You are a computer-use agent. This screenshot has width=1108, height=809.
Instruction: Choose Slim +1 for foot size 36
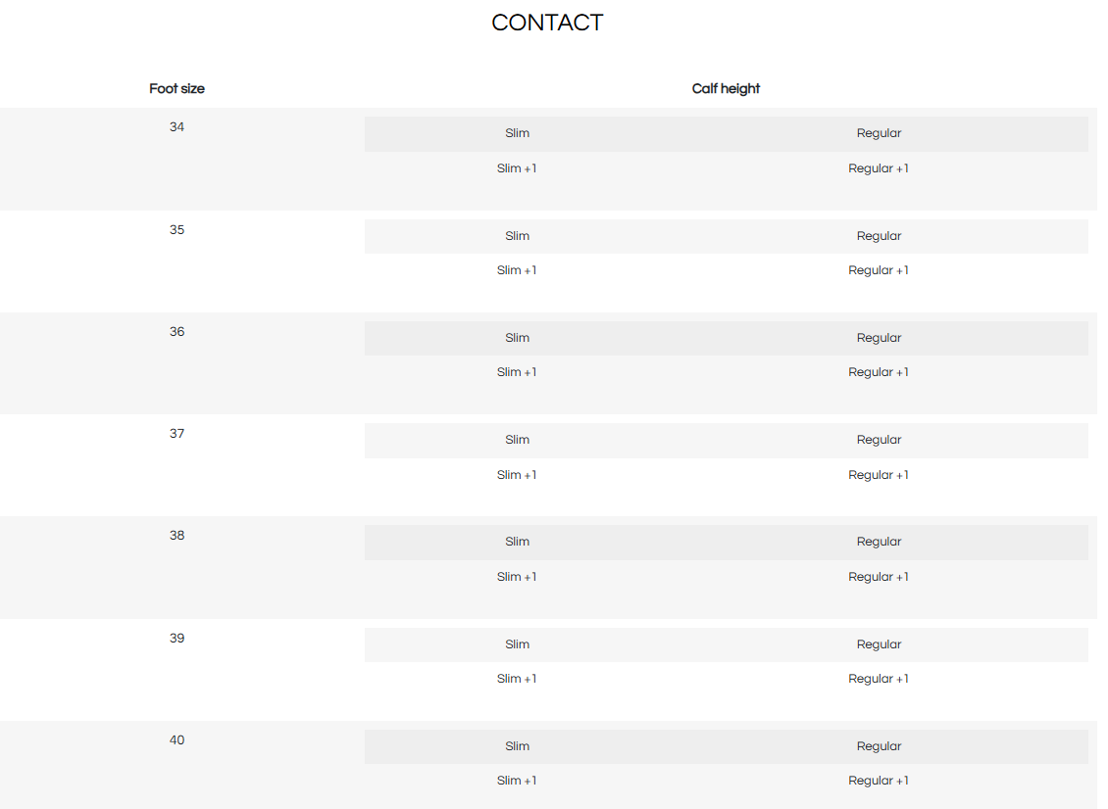point(517,372)
